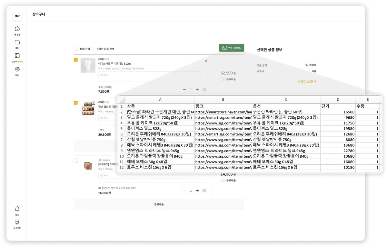Click cell 해태 오예스 30g X 48입 in column A
Image resolution: width=387 pixels, height=248 pixels.
pyautogui.click(x=160, y=162)
